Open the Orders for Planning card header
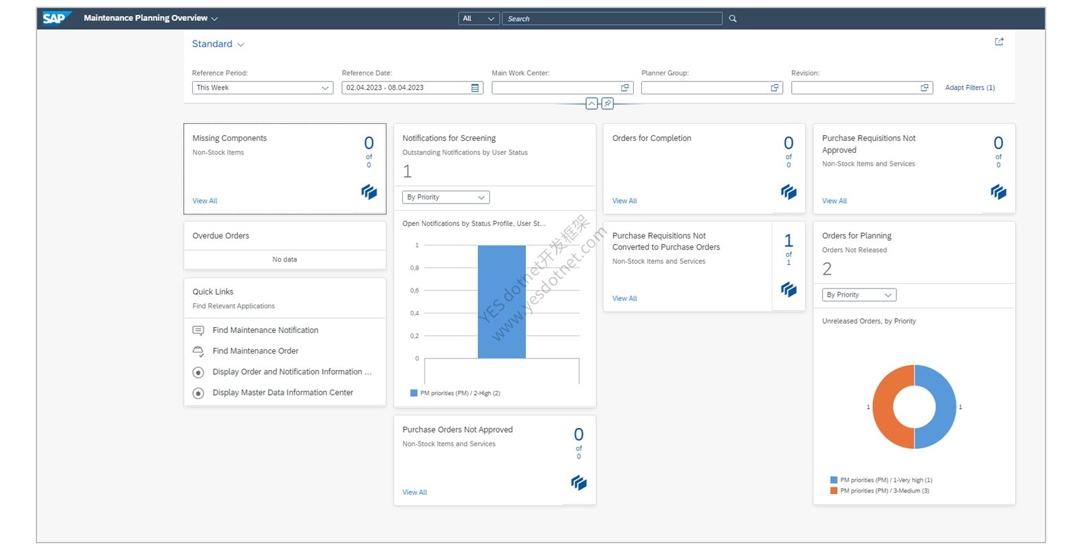 tap(914, 253)
